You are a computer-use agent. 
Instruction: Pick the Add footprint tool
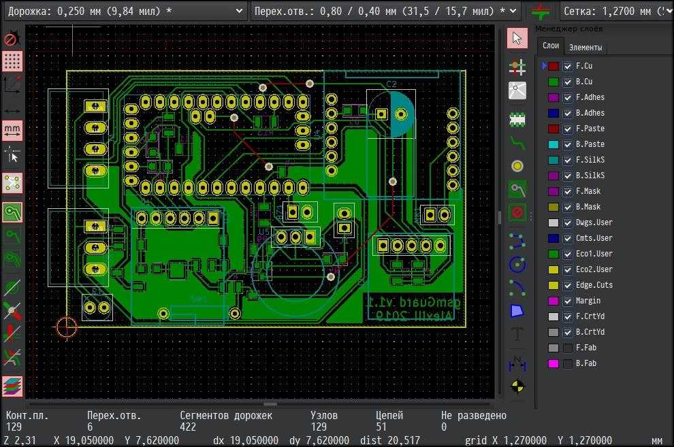click(517, 119)
